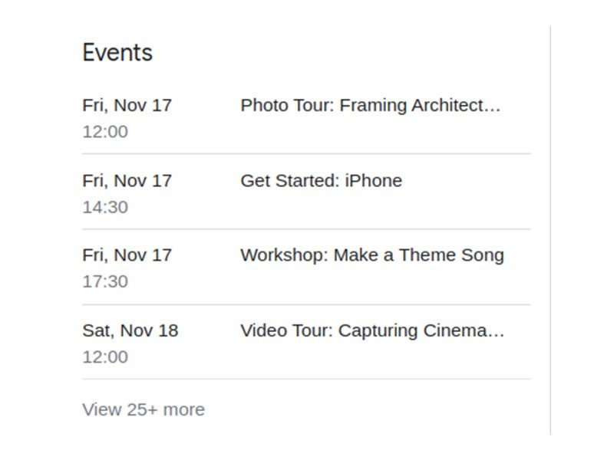The width and height of the screenshot is (614, 460).
Task: Click the 14:30 time label
Action: 106,206
